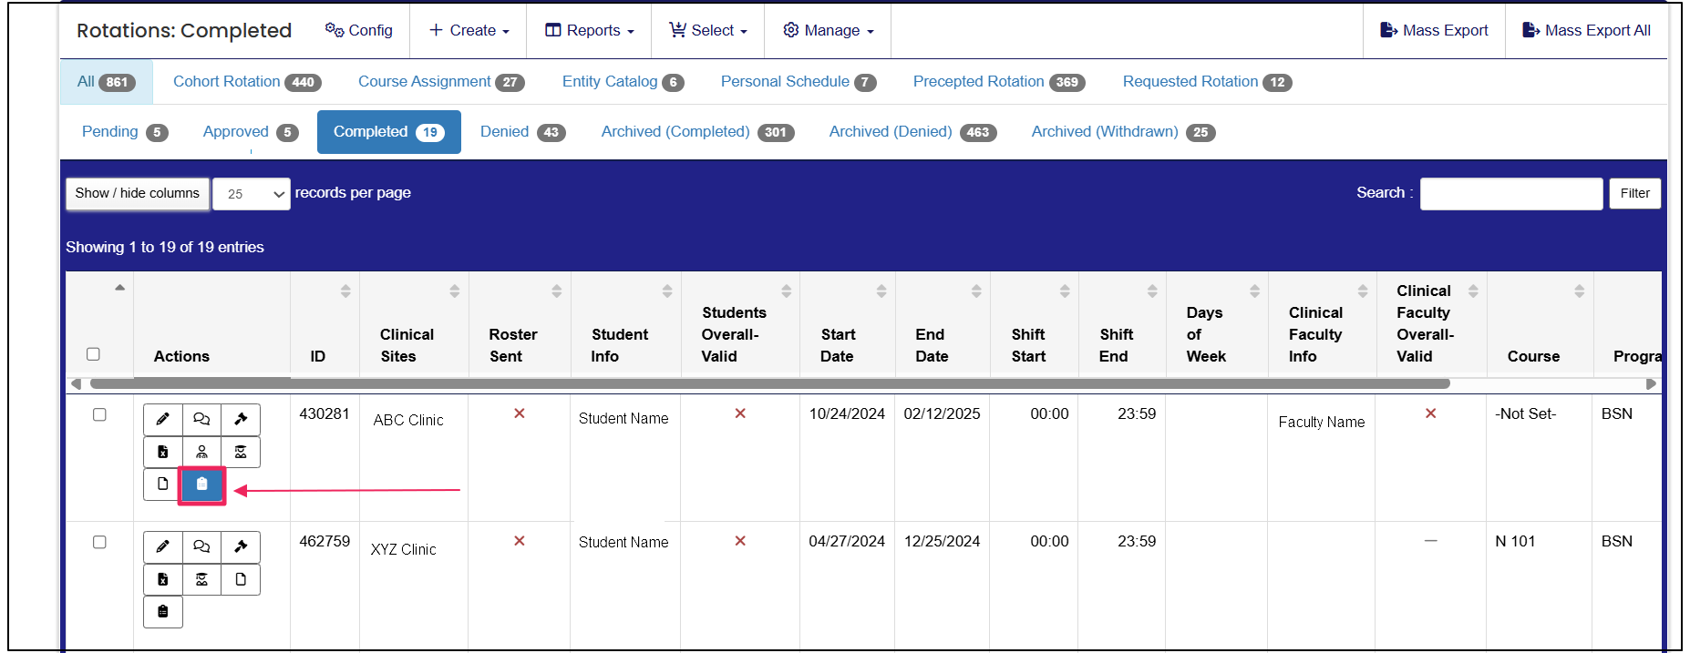The image size is (1690, 653).
Task: Click the Excel file icon for rotation 462759
Action: pyautogui.click(x=163, y=579)
